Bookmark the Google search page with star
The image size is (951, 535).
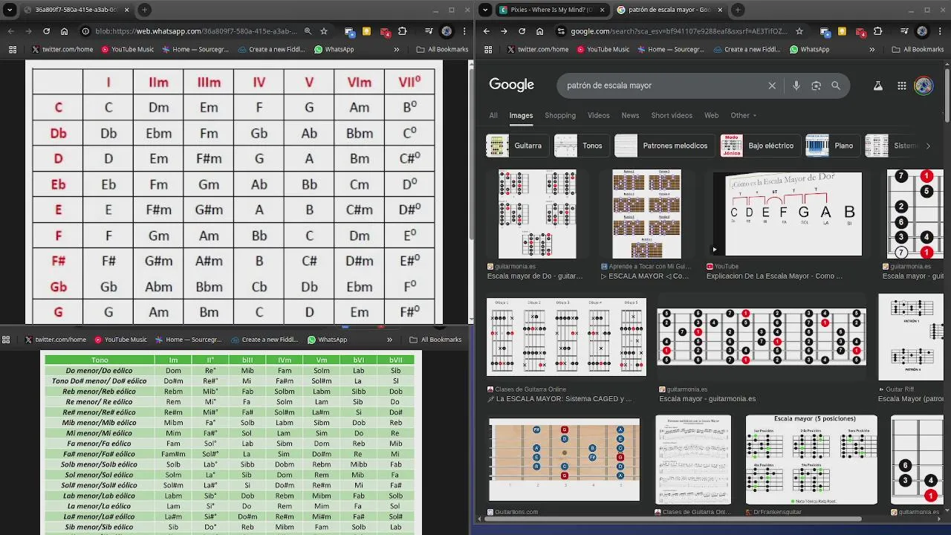click(x=799, y=31)
